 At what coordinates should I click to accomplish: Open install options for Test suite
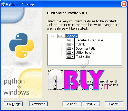pos(71,57)
